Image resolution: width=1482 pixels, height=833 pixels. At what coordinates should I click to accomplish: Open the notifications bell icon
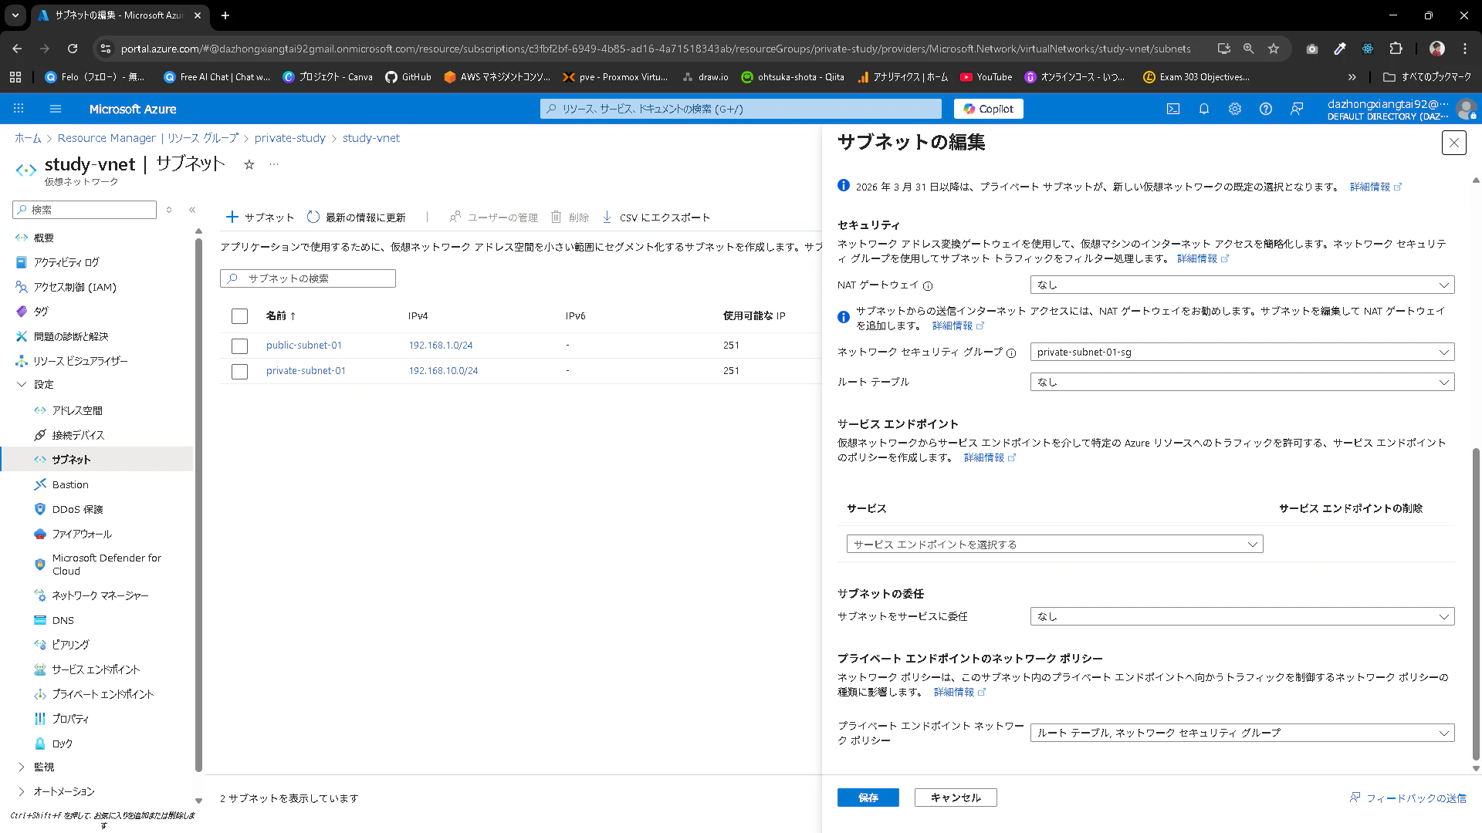[x=1203, y=109]
